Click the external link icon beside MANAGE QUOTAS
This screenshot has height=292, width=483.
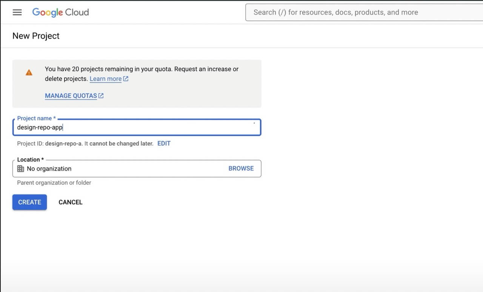(101, 95)
